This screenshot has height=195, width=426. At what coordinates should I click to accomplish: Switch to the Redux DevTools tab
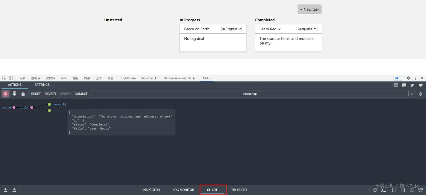pos(207,78)
